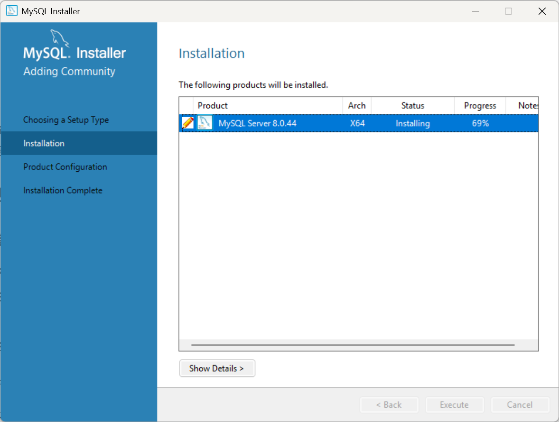Image resolution: width=559 pixels, height=422 pixels.
Task: Minimize the MySQL Installer window
Action: coord(475,11)
